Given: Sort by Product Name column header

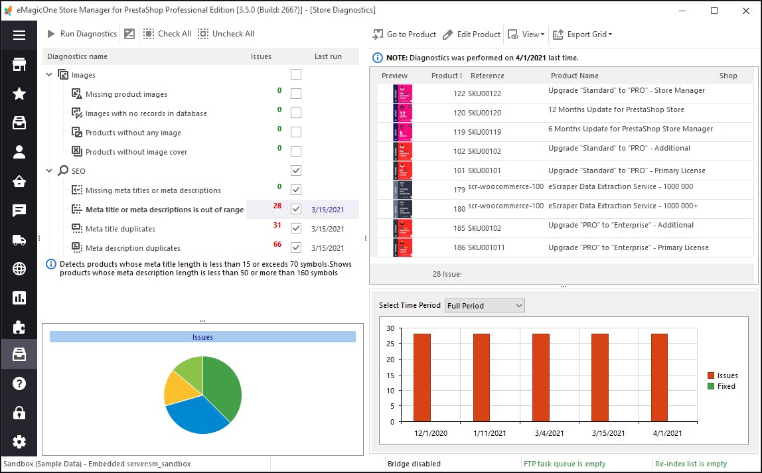Looking at the screenshot, I should coord(574,76).
